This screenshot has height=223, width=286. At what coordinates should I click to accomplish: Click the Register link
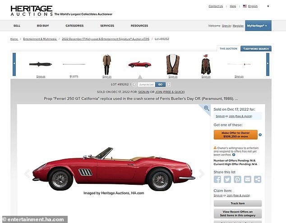238,26
